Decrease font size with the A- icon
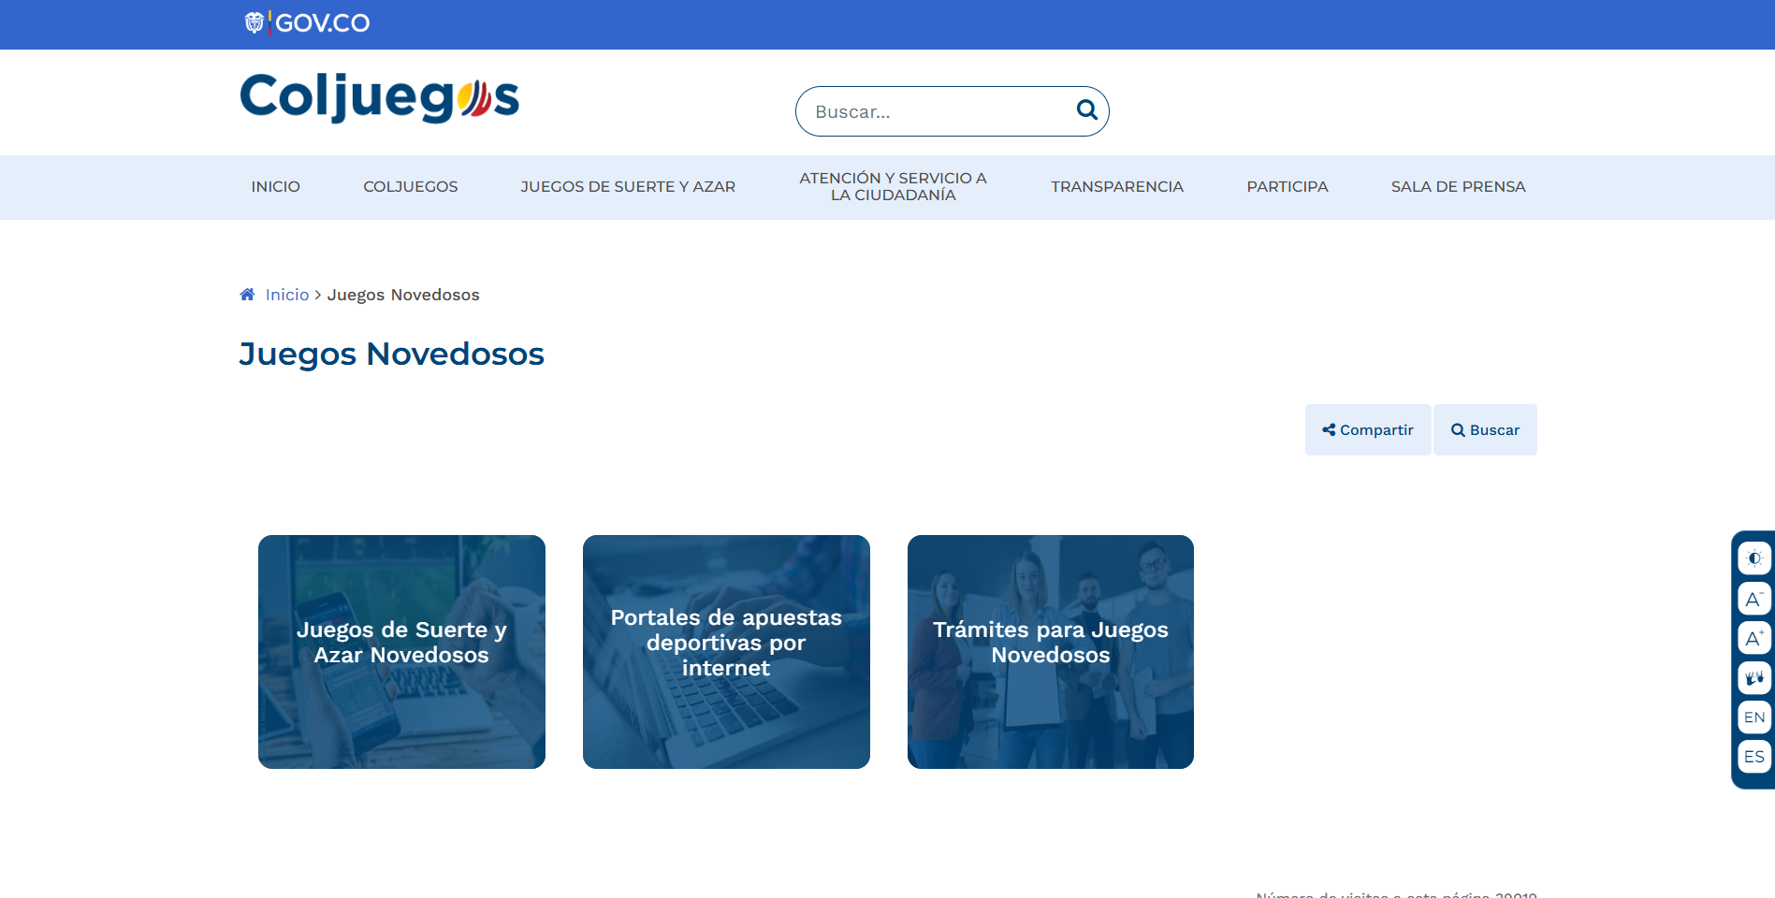This screenshot has height=898, width=1775. click(x=1754, y=599)
